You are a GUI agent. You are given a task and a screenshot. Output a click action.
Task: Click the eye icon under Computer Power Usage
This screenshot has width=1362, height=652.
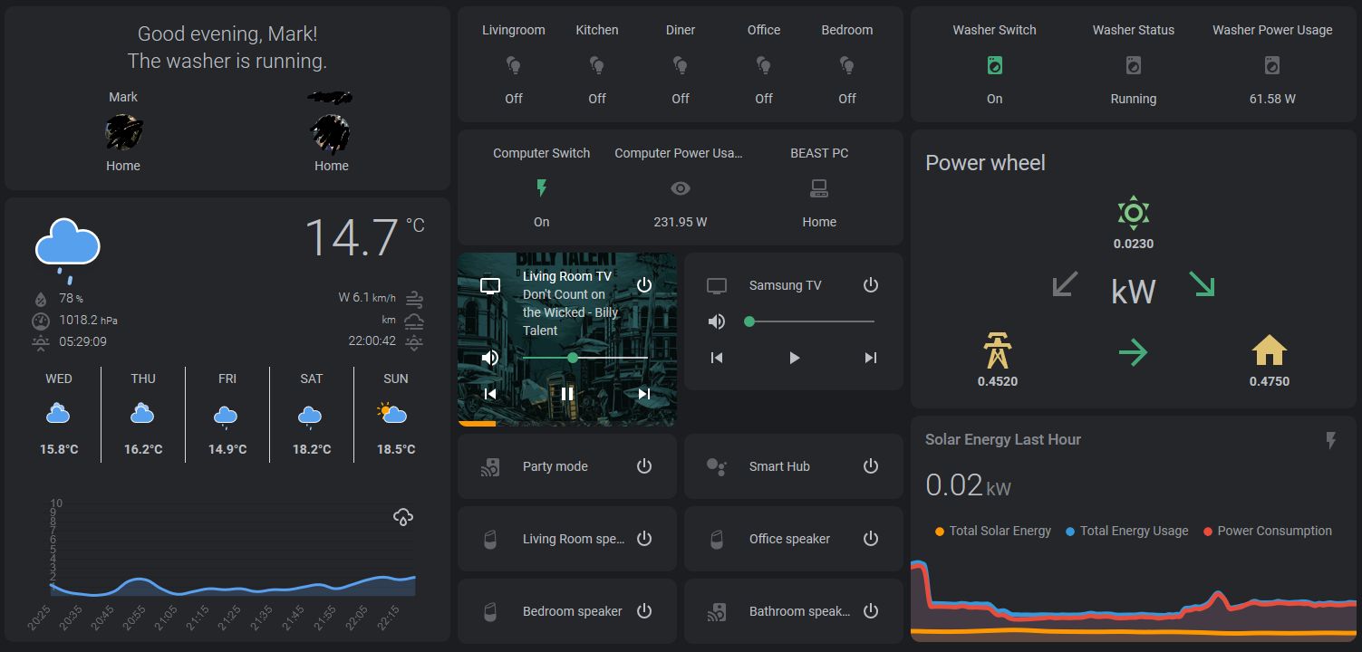[681, 187]
